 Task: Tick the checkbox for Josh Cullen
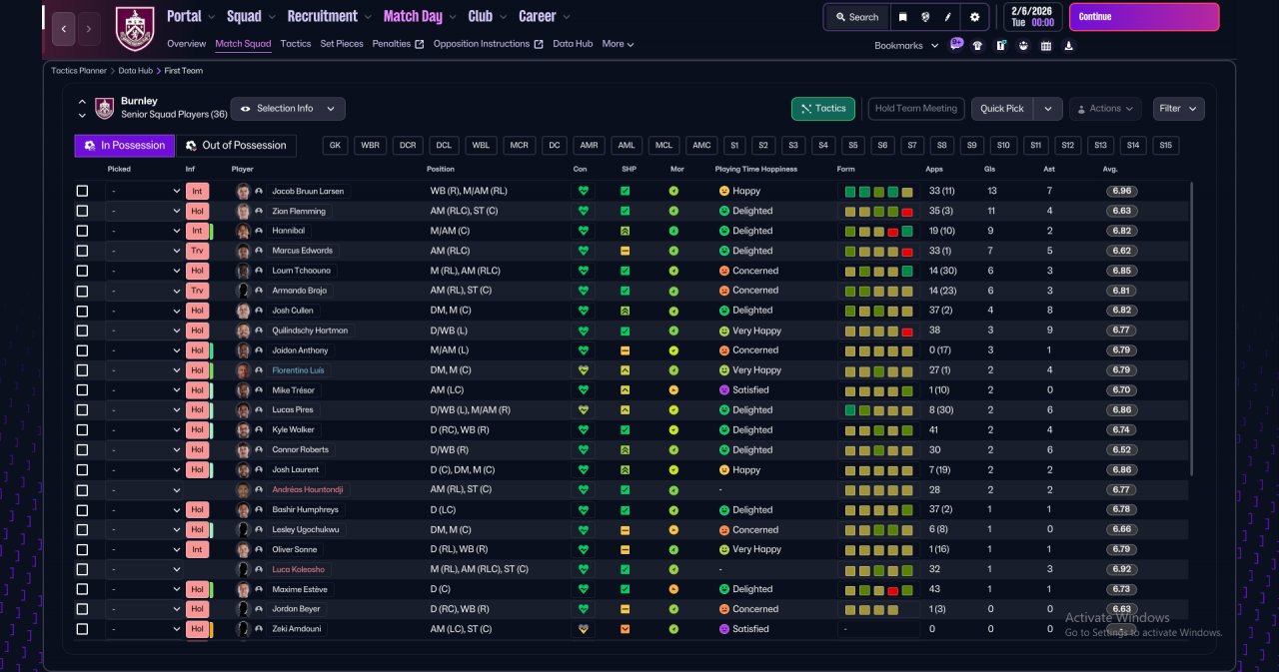[x=82, y=311]
